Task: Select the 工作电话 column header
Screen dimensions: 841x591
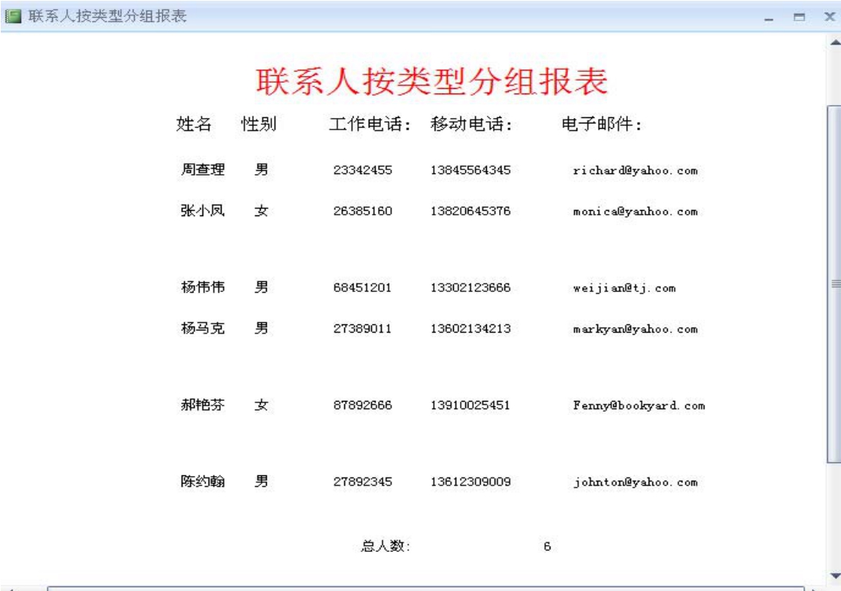Action: [371, 125]
